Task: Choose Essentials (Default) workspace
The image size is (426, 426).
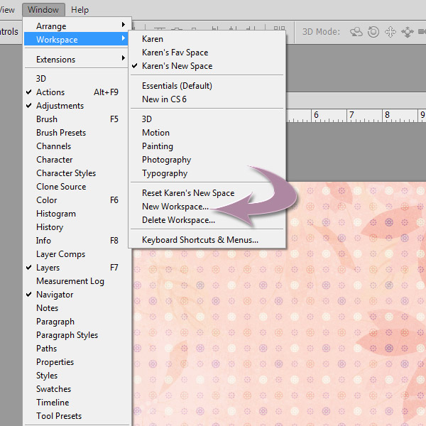Action: pos(207,86)
